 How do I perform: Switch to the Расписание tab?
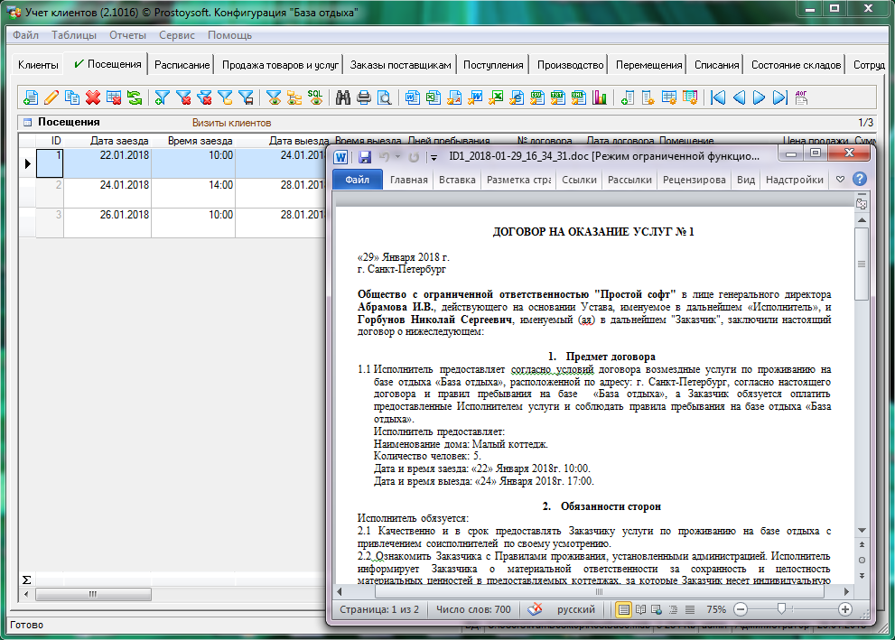[x=182, y=65]
